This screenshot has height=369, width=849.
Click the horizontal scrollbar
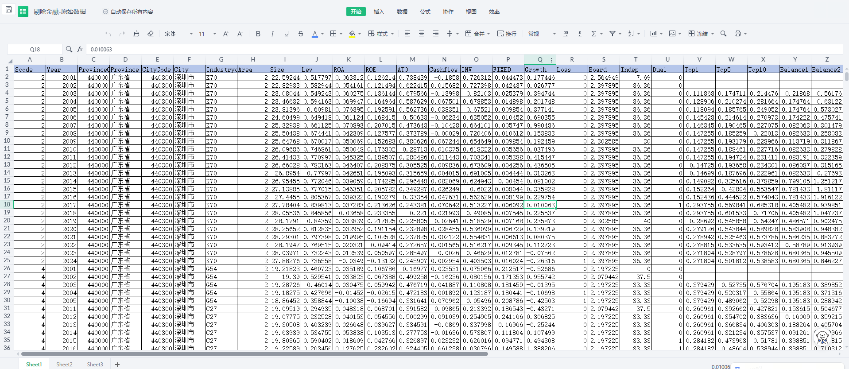[255, 354]
